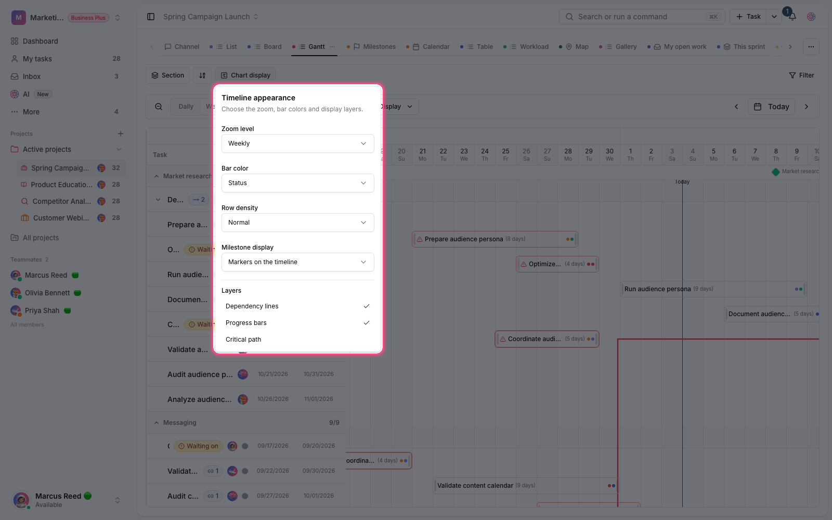
Task: Open the views more-options ellipsis button
Action: coord(811,47)
